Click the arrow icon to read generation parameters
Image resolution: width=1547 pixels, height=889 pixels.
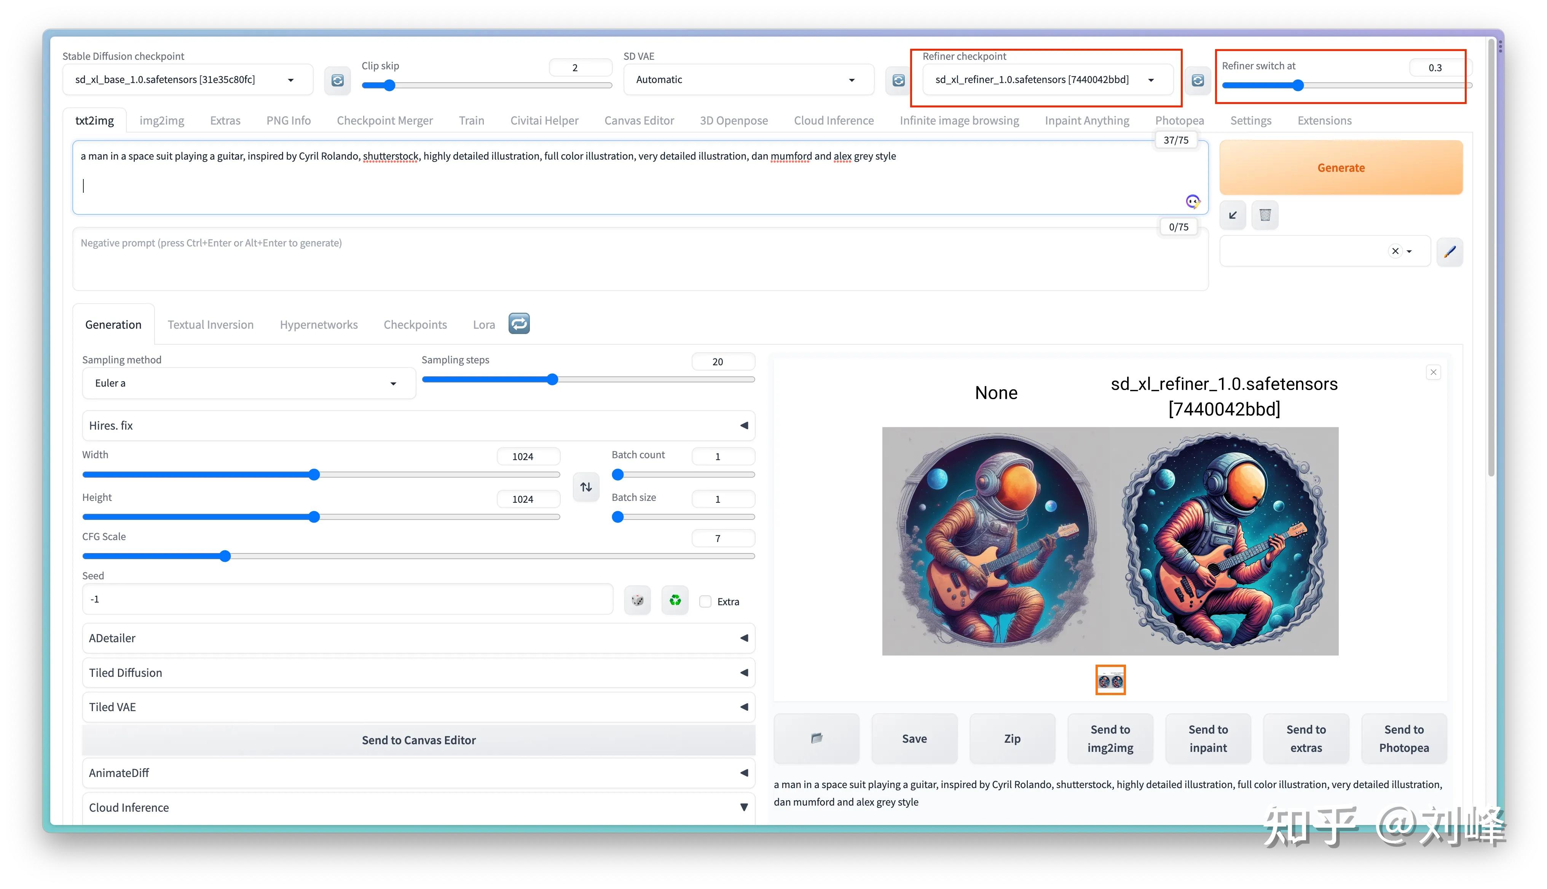tap(1232, 215)
